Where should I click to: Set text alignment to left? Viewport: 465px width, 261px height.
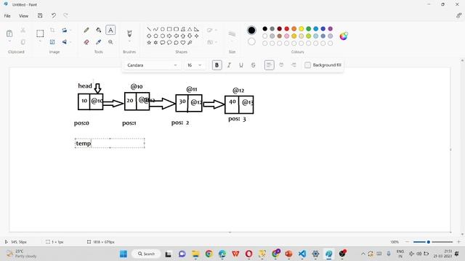[269, 65]
